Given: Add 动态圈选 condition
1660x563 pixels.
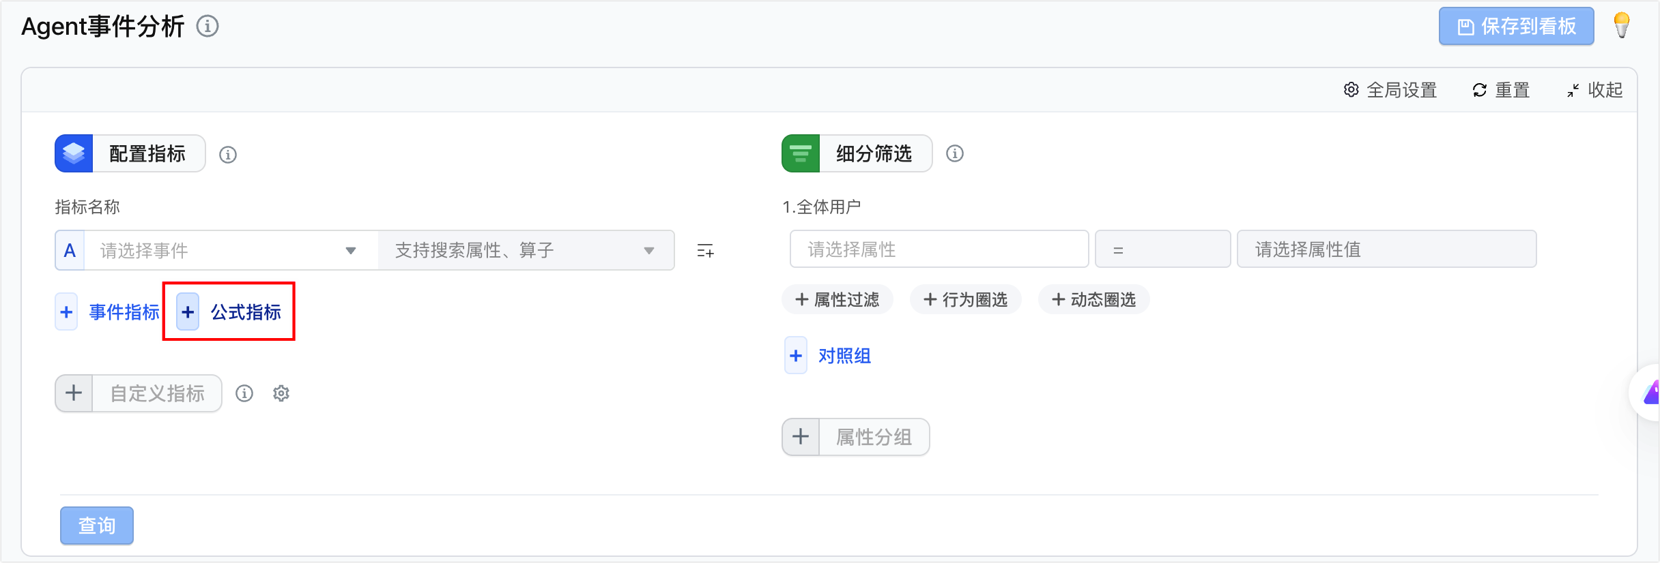Looking at the screenshot, I should point(1094,300).
